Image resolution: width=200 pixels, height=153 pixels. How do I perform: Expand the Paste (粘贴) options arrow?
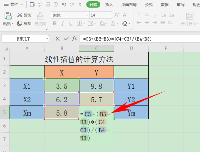12,24
